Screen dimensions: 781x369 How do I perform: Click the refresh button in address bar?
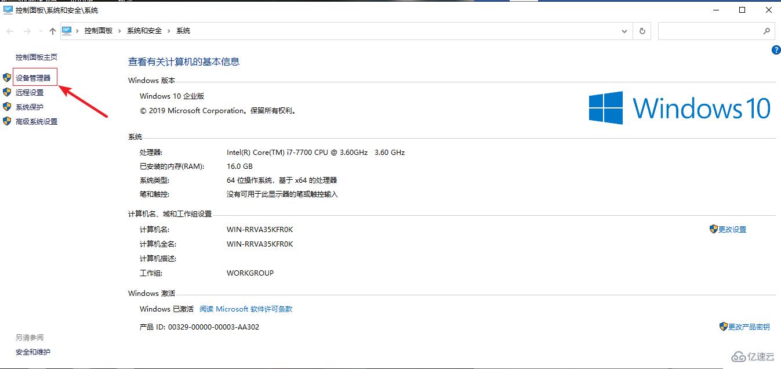tap(642, 31)
